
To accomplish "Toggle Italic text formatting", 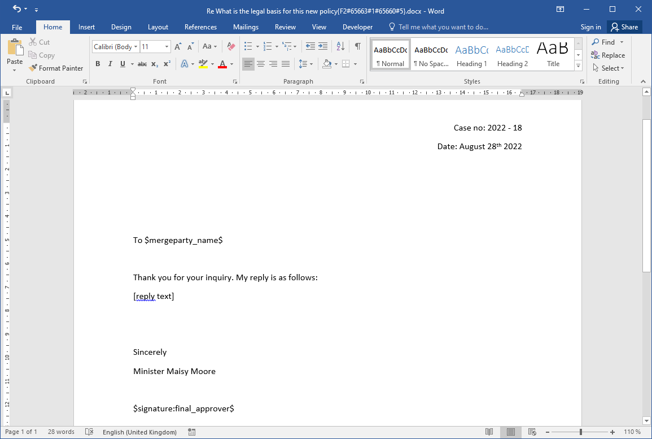I will 110,64.
